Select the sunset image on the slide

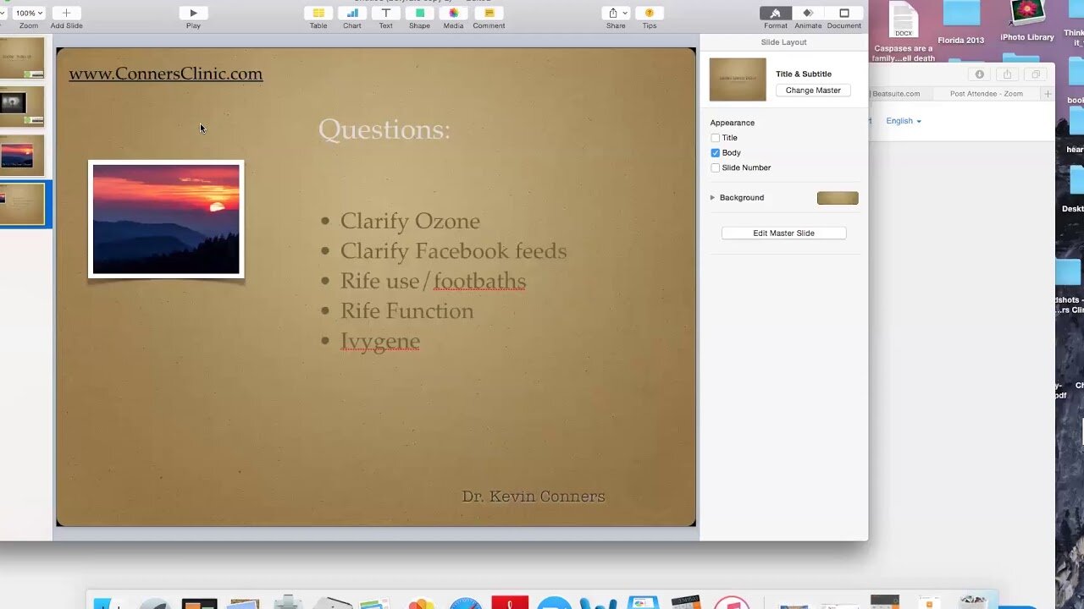tap(166, 219)
